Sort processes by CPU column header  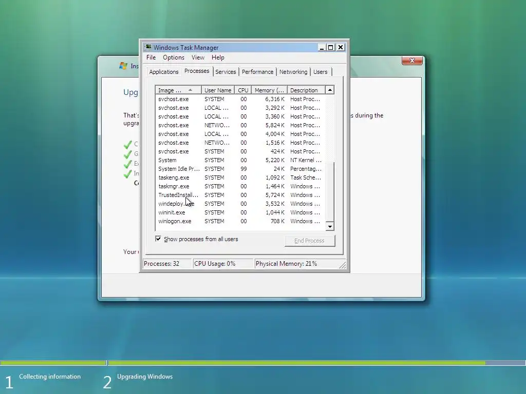[243, 90]
